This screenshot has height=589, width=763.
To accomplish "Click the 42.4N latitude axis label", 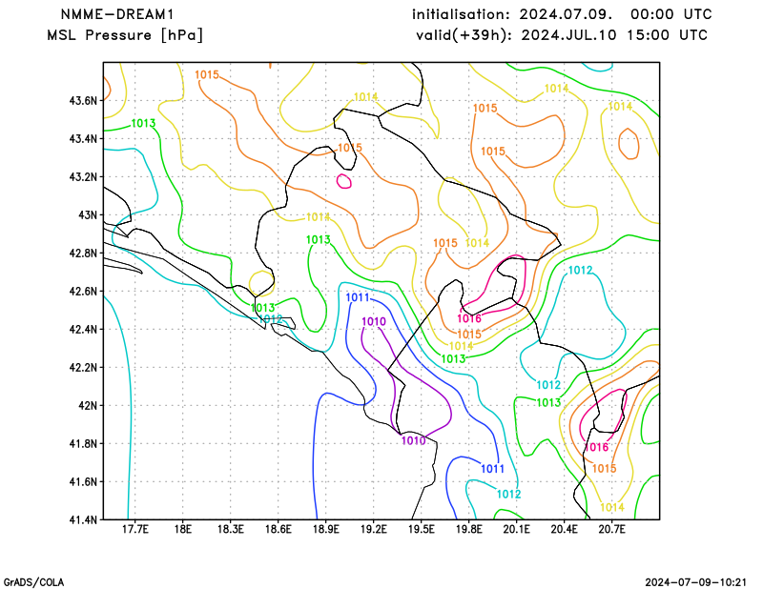I will 83,329.
